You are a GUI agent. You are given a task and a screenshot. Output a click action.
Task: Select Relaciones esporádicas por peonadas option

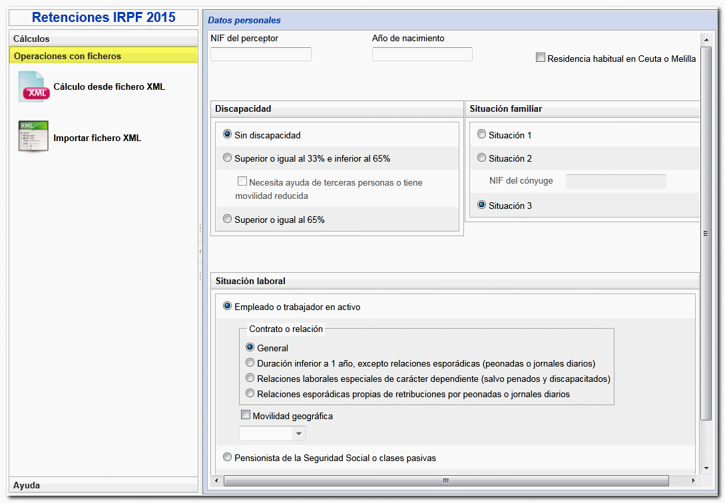[x=250, y=393]
